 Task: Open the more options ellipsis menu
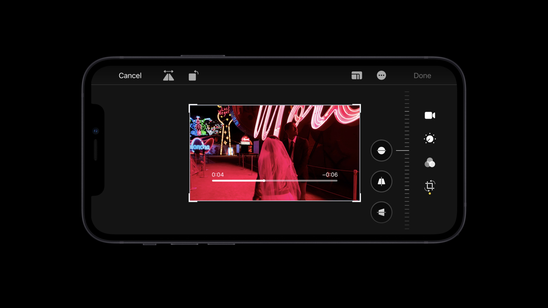point(381,76)
